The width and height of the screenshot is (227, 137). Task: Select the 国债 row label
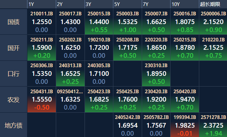click(13, 22)
